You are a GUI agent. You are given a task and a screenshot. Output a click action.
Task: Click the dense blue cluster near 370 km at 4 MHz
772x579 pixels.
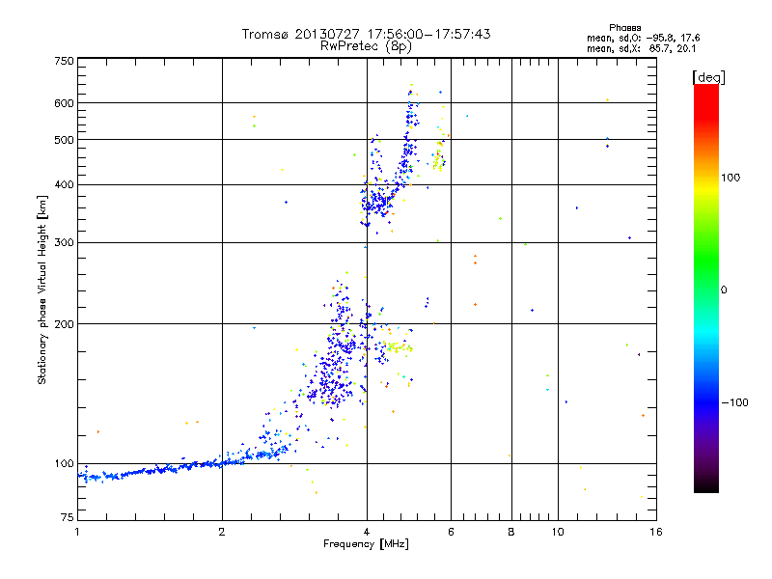point(378,201)
